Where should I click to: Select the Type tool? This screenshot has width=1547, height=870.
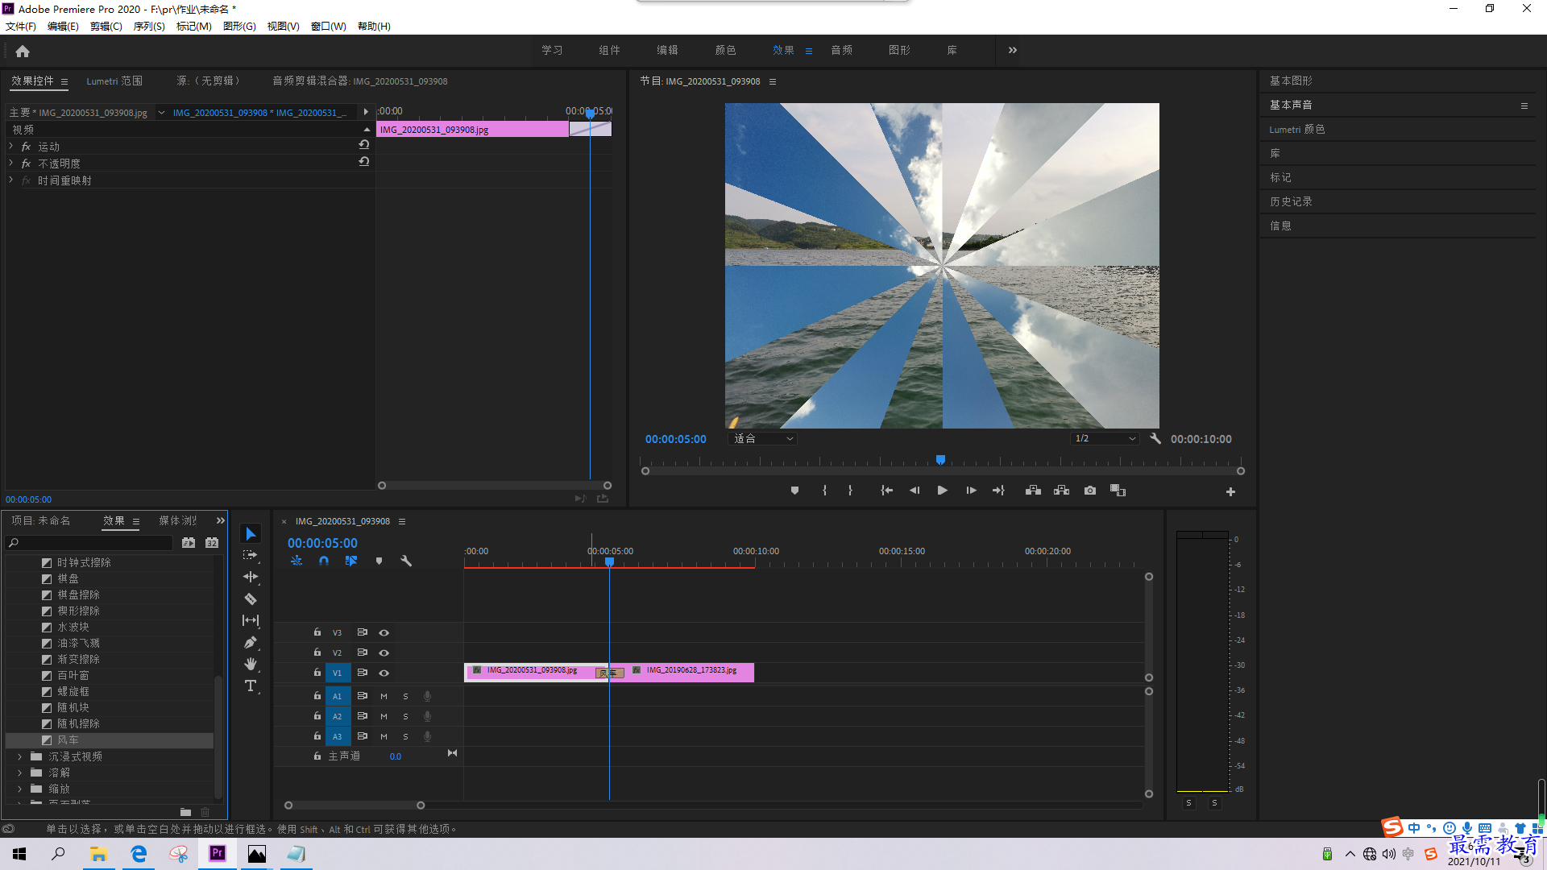coord(251,686)
